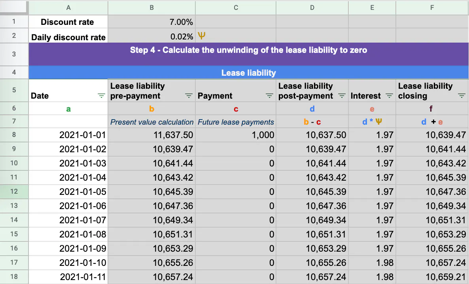469x284 pixels.
Task: Click the green letter a cell
Action: coord(68,108)
